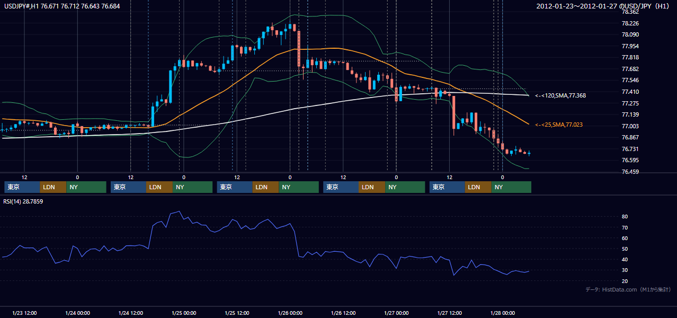
Task: Click the 東京 session block for 1/26
Action: [x=341, y=187]
